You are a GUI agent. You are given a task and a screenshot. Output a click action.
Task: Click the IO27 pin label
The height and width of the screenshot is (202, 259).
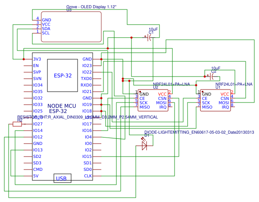(x=38, y=124)
